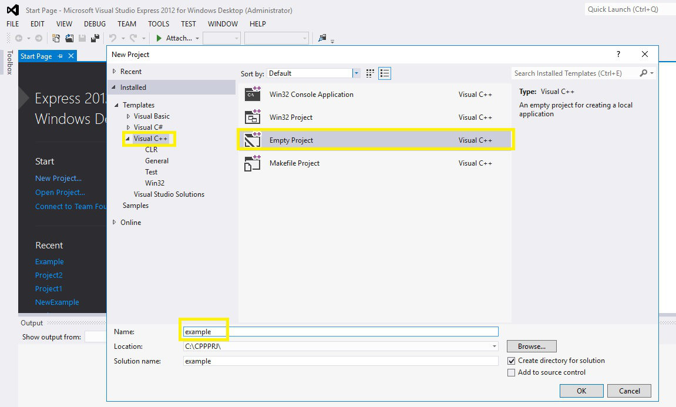Click the Visual Studio logo icon
676x407 pixels.
tap(13, 10)
